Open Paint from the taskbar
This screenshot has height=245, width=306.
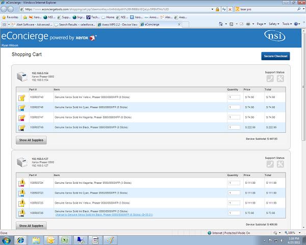point(110,240)
